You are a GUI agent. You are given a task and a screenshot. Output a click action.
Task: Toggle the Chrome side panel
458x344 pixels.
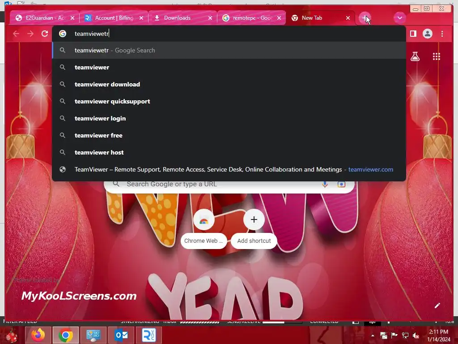413,34
